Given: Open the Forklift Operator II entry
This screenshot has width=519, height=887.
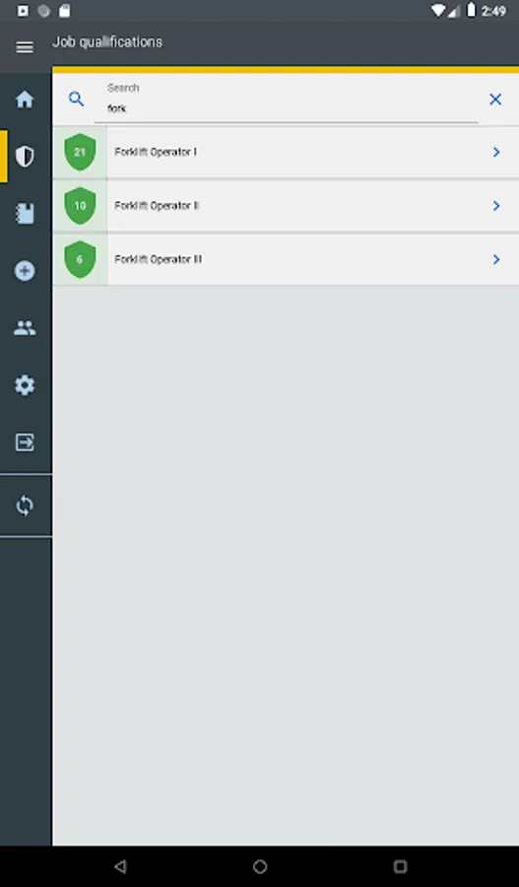Looking at the screenshot, I should (x=286, y=205).
